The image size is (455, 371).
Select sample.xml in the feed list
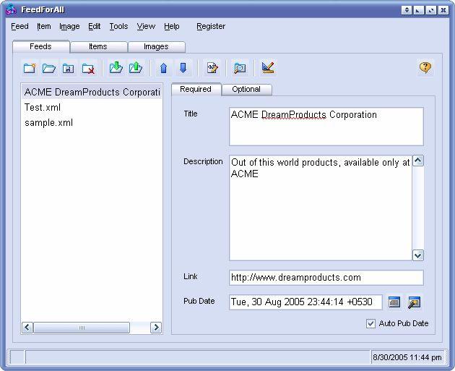(x=48, y=123)
